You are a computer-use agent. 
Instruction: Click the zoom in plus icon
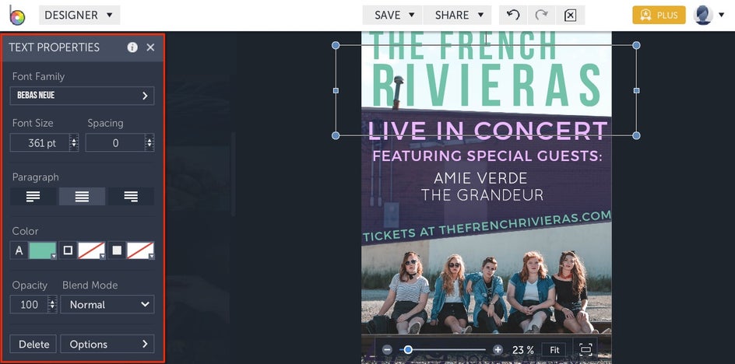[498, 349]
